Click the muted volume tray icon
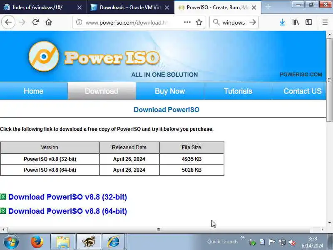Screen dimensions: 333x250 click(292, 242)
